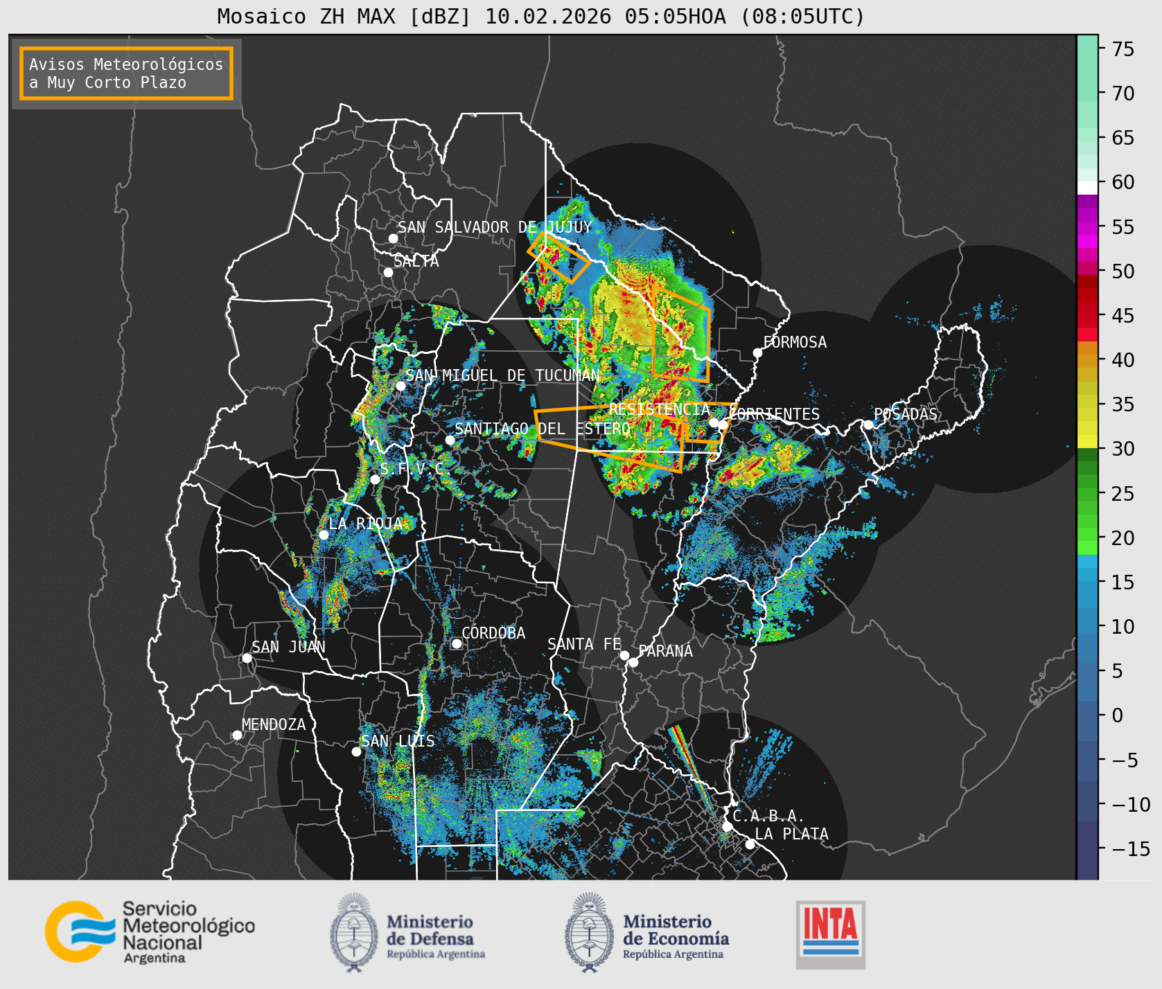
Task: Click the small orange warning polygon near Jujuy label
Action: (558, 256)
